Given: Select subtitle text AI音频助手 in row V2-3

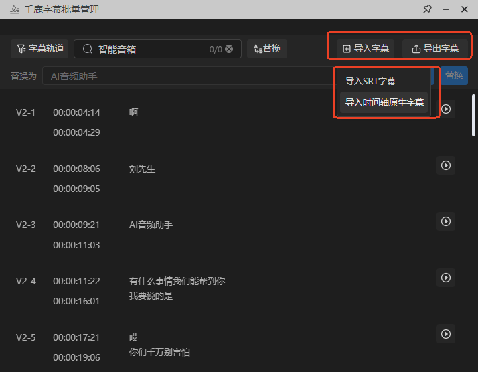Looking at the screenshot, I should (151, 225).
